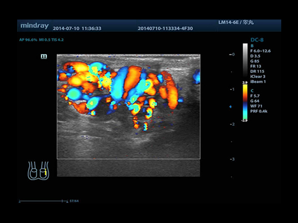Click the blue focus position marker on depth scale
The width and height of the screenshot is (298, 223).
(x=230, y=107)
